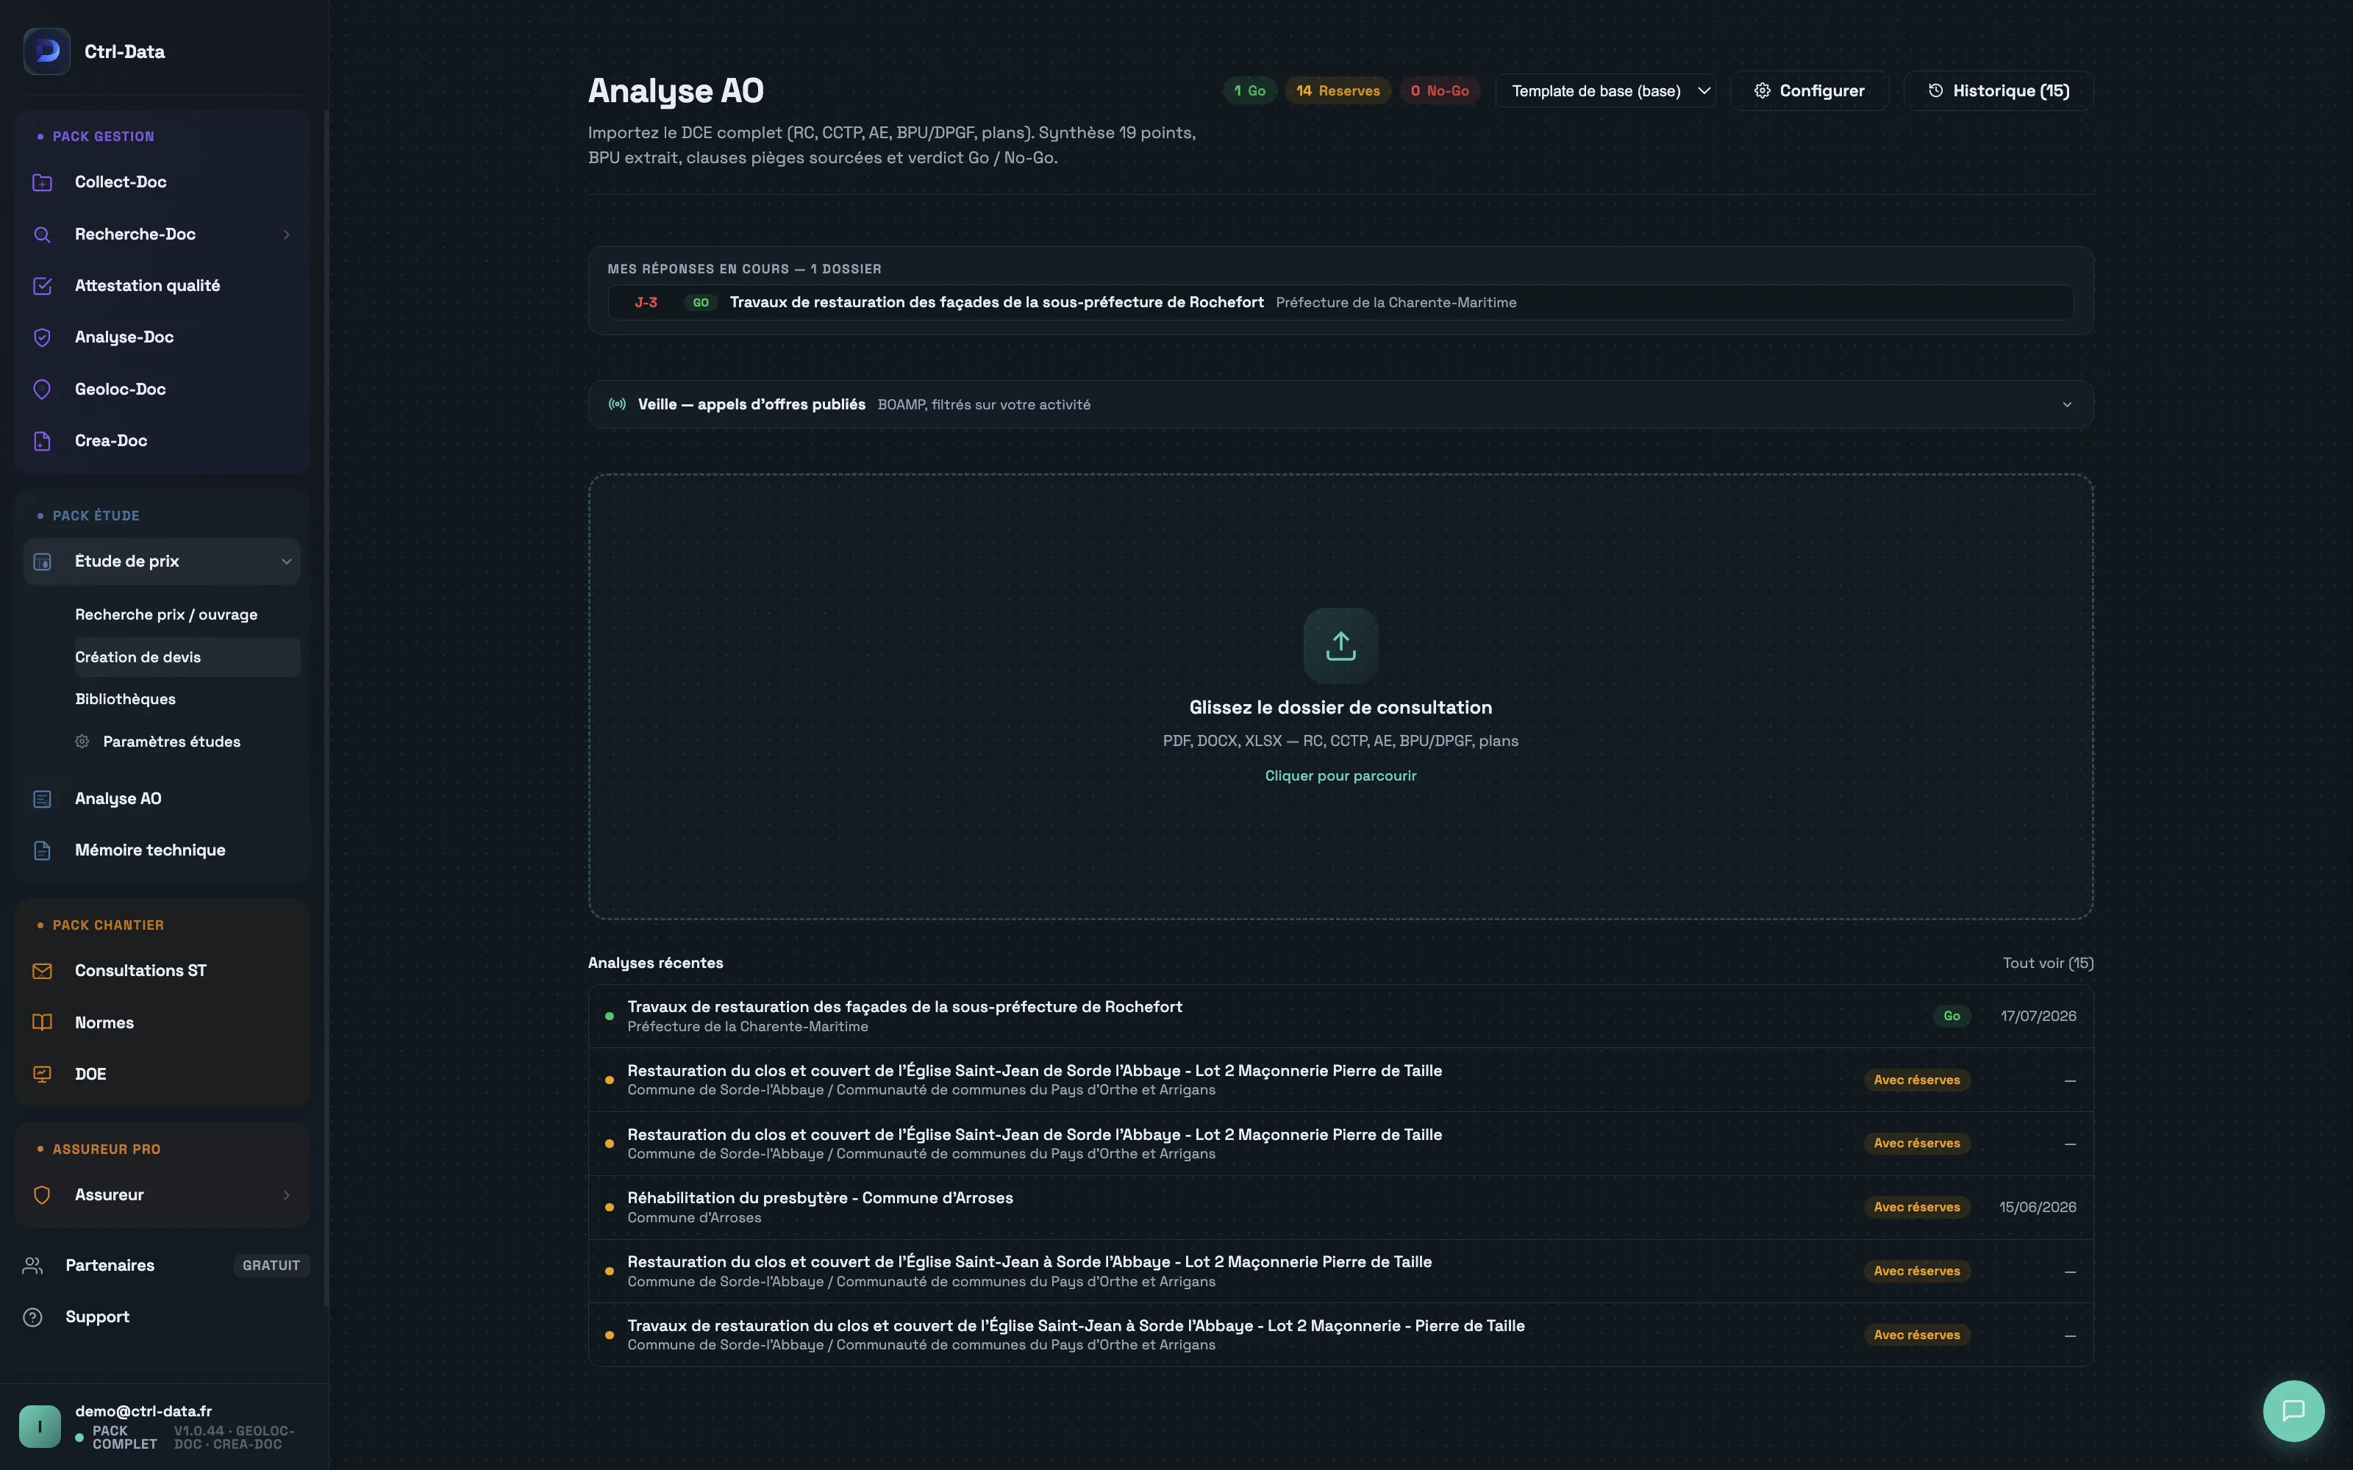Screen dimensions: 2353x1470
Task: Click Cliquer pour parcourir link
Action: point(1340,776)
